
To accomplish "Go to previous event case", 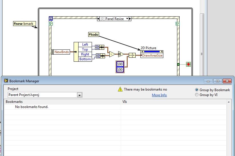I will (98, 19).
